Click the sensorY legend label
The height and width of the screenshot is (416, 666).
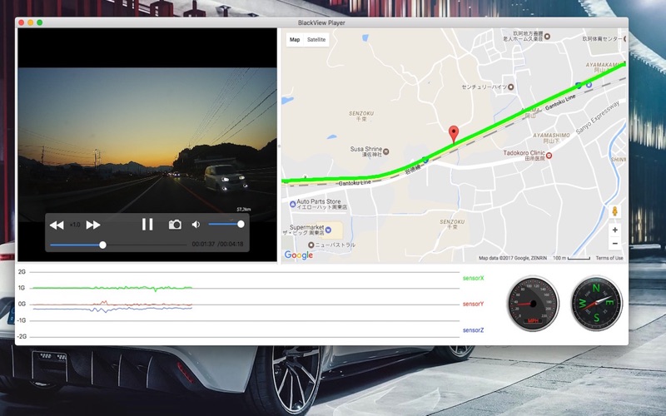coord(473,304)
